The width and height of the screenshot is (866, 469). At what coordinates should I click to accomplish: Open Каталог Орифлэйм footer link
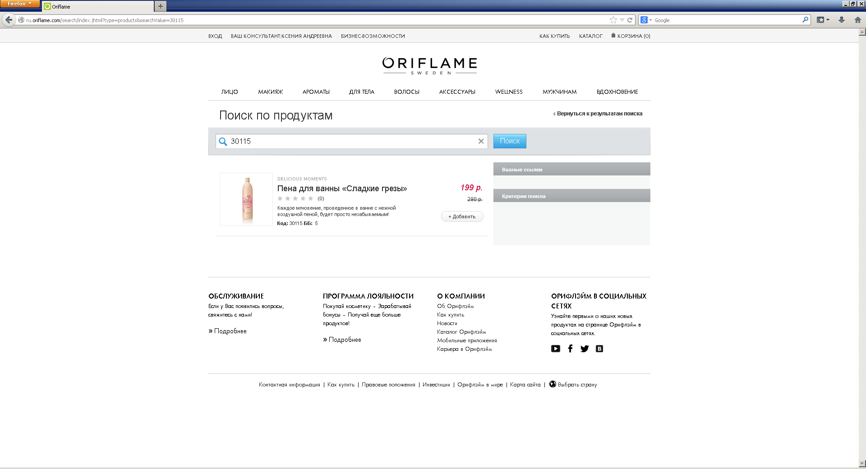461,332
